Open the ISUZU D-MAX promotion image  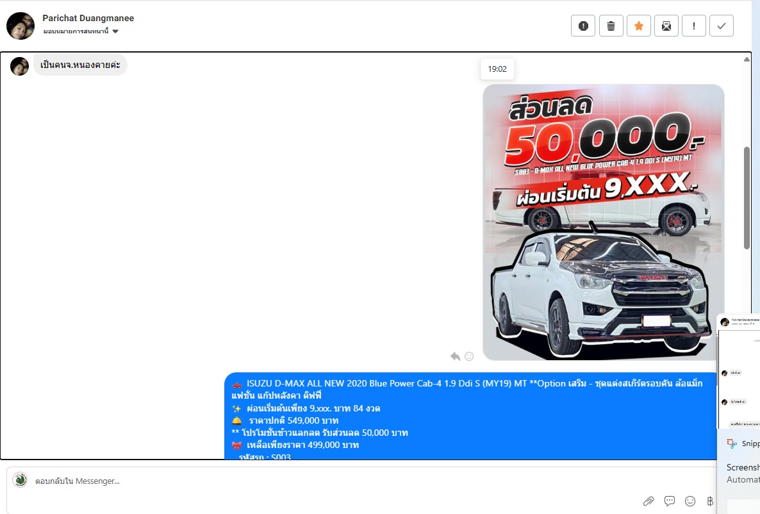tap(604, 222)
